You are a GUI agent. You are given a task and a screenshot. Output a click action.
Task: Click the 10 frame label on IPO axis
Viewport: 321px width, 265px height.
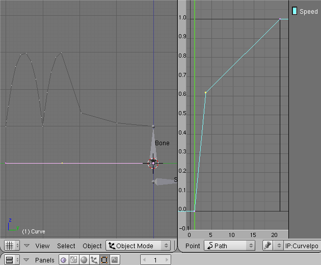pyautogui.click(x=231, y=235)
